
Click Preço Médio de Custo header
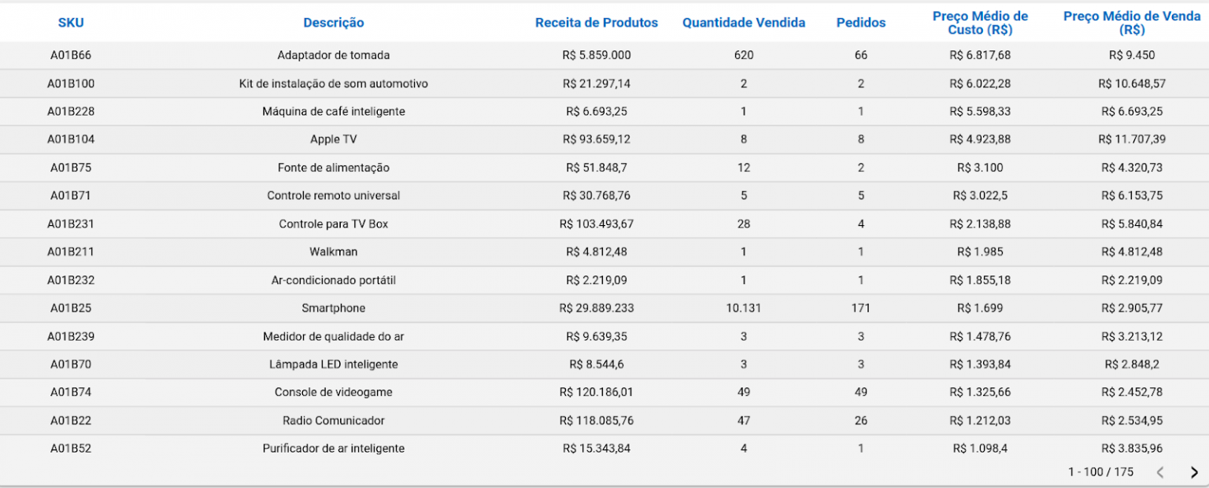coord(980,23)
